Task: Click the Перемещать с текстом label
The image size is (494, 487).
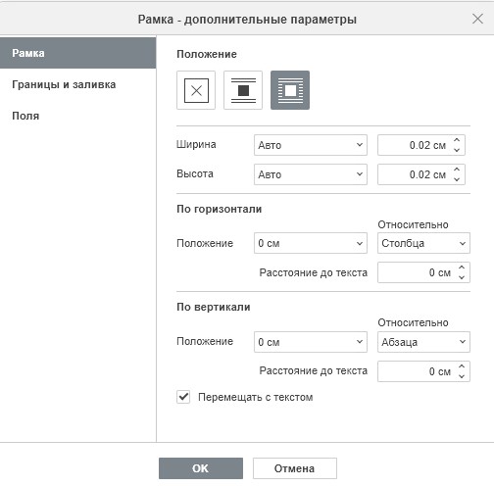Action: [256, 397]
